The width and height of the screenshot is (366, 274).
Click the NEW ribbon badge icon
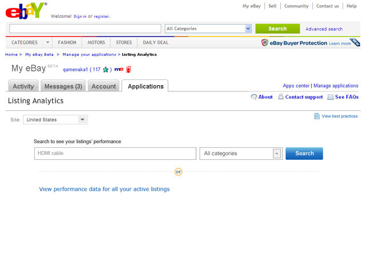coord(355,42)
